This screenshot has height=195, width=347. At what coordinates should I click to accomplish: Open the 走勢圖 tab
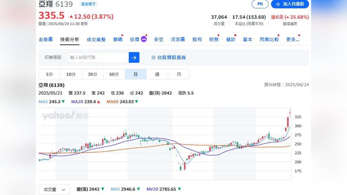pyautogui.click(x=45, y=39)
